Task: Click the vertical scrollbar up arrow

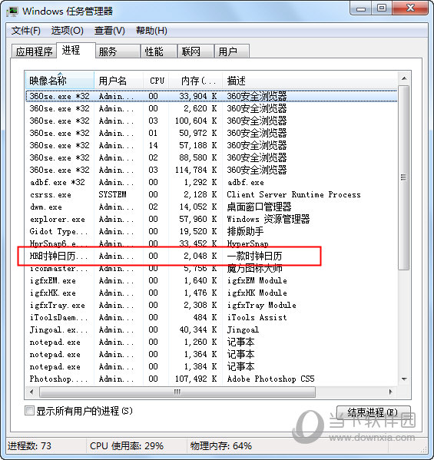Action: click(x=404, y=78)
